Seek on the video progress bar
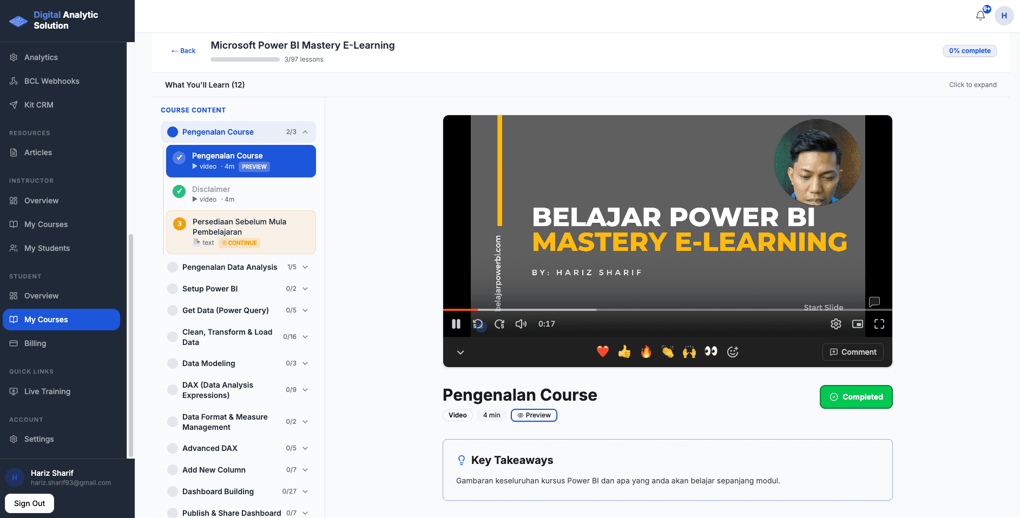Viewport: 1020px width, 518px height. point(667,310)
